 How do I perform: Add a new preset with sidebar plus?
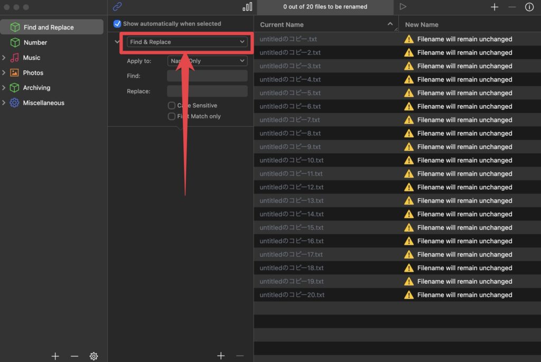[55, 356]
